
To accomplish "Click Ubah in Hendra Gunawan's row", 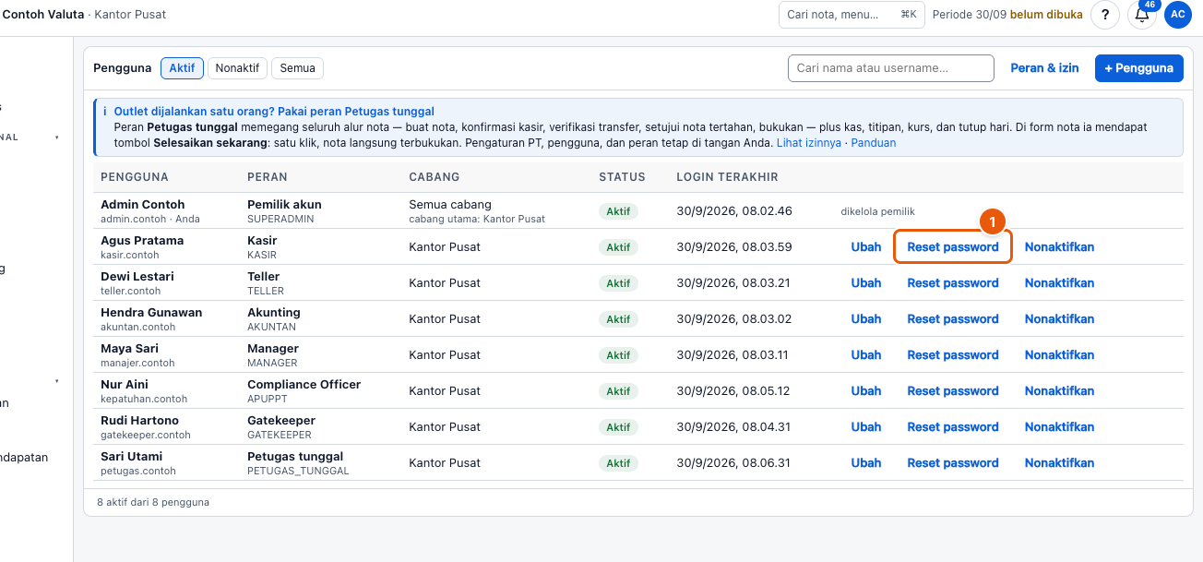I will pyautogui.click(x=866, y=319).
